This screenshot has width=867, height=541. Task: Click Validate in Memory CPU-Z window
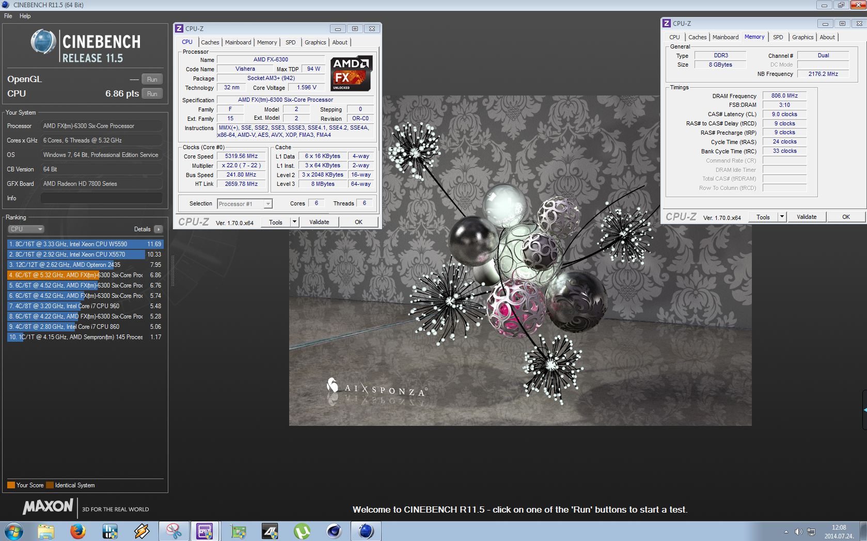point(807,217)
